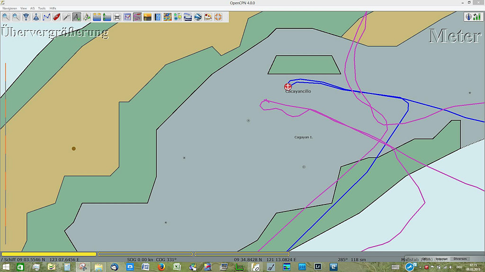
Task: Open the About question mark icon
Action: pyautogui.click(x=158, y=17)
